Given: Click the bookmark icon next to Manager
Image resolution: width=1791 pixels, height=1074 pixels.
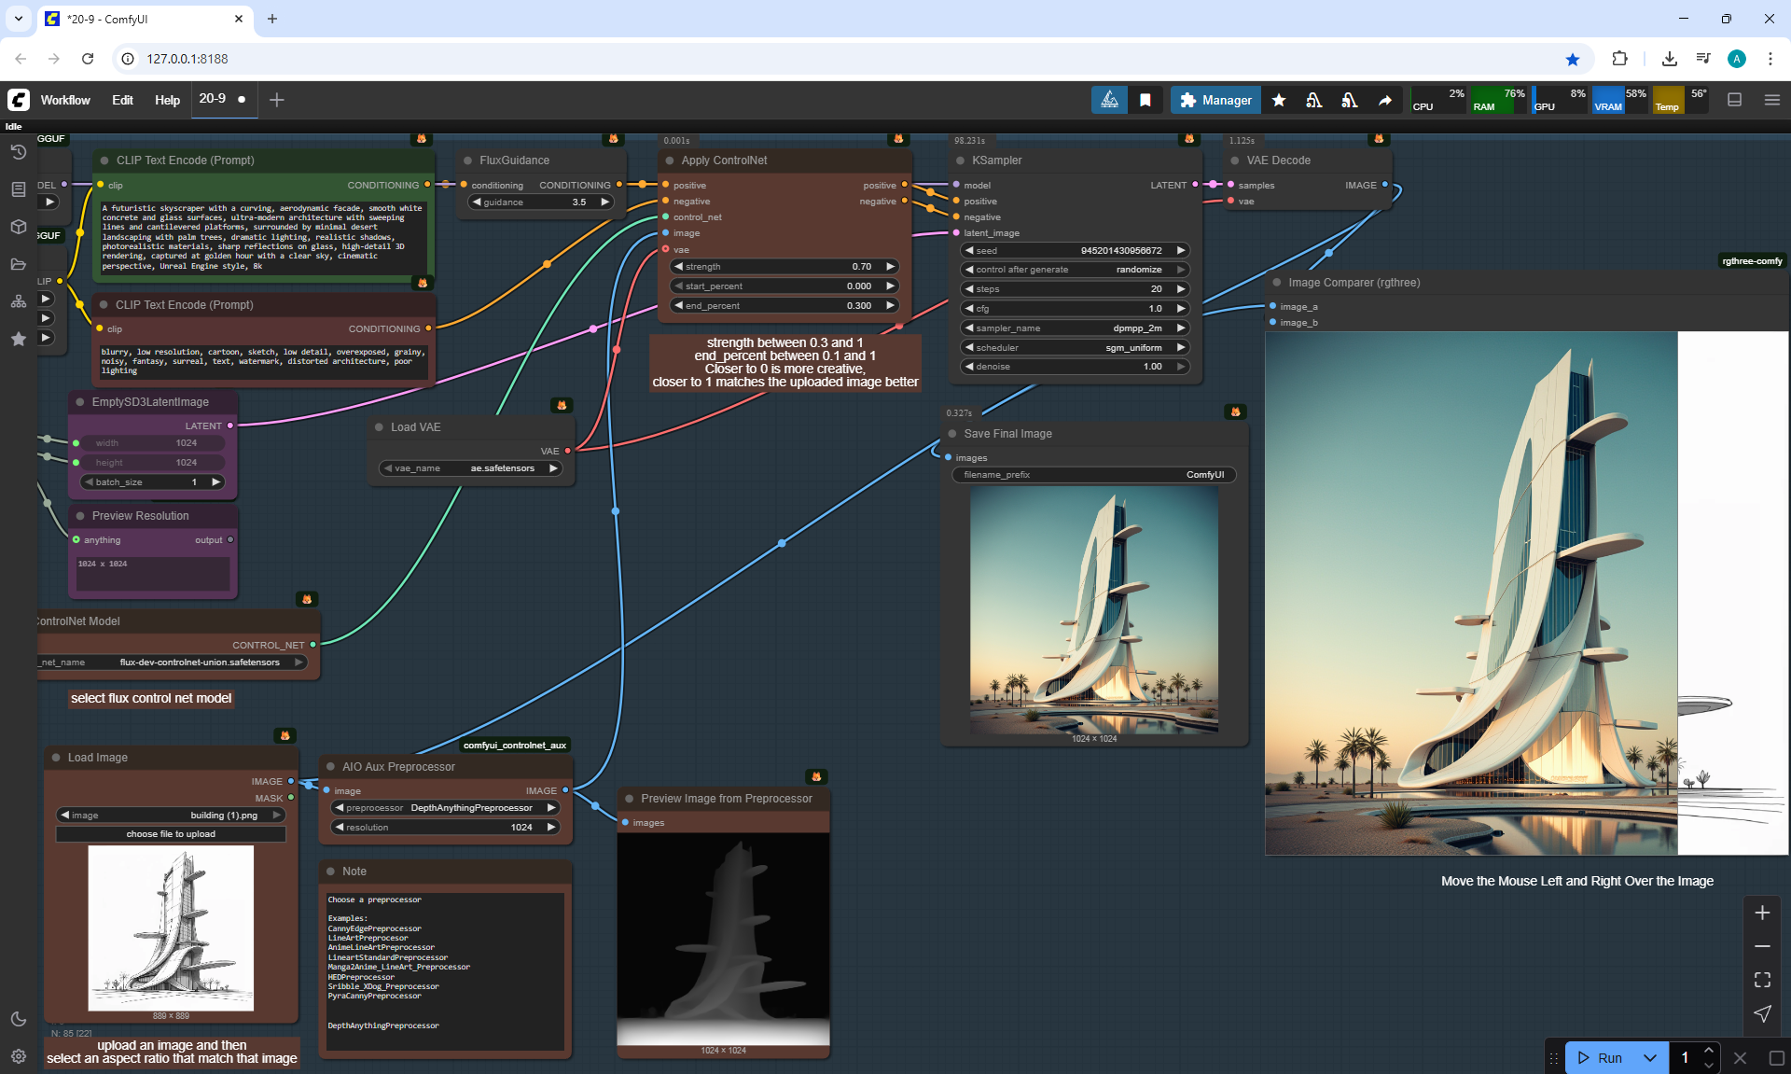Looking at the screenshot, I should (x=1145, y=100).
